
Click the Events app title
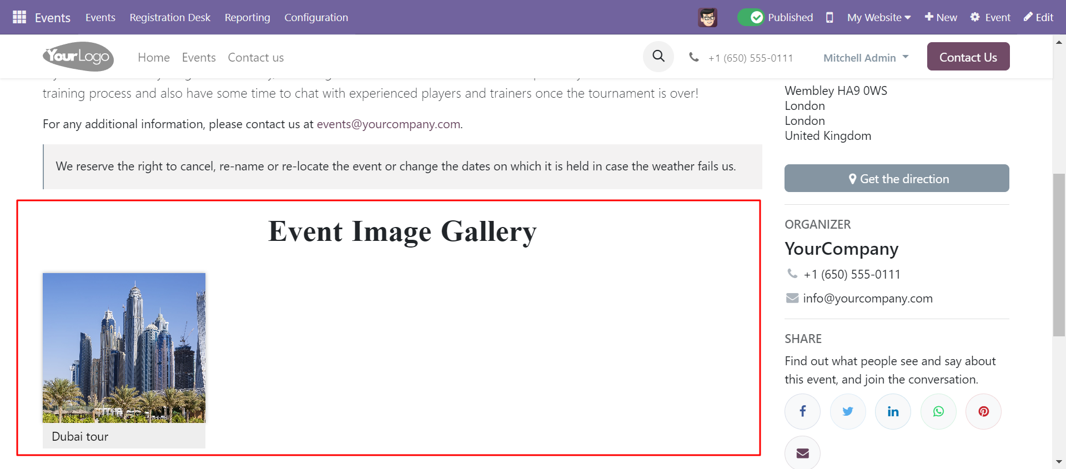coord(53,17)
